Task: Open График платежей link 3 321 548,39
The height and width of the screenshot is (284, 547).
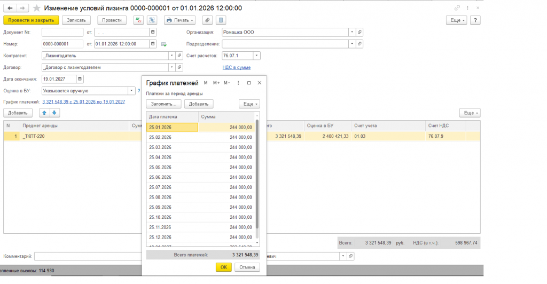Action: tap(84, 102)
